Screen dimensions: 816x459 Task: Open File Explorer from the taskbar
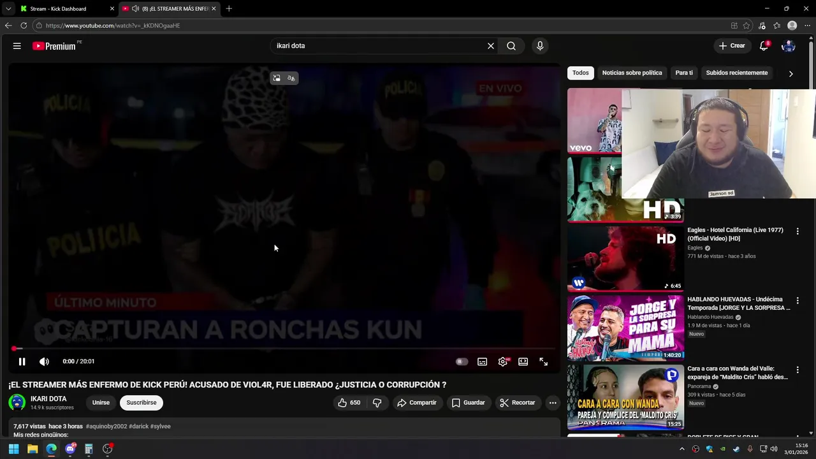[x=33, y=449]
